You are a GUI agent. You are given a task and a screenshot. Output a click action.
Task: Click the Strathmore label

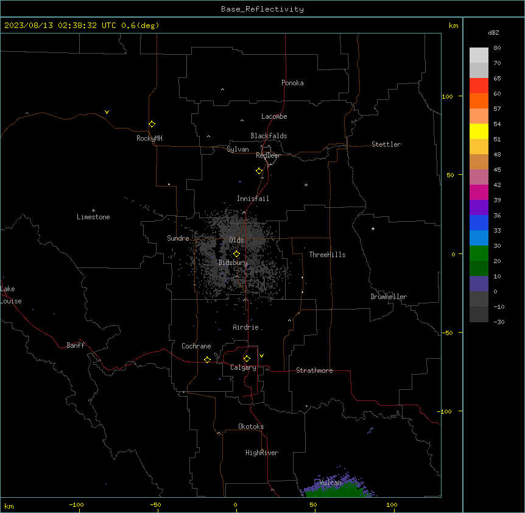point(314,370)
